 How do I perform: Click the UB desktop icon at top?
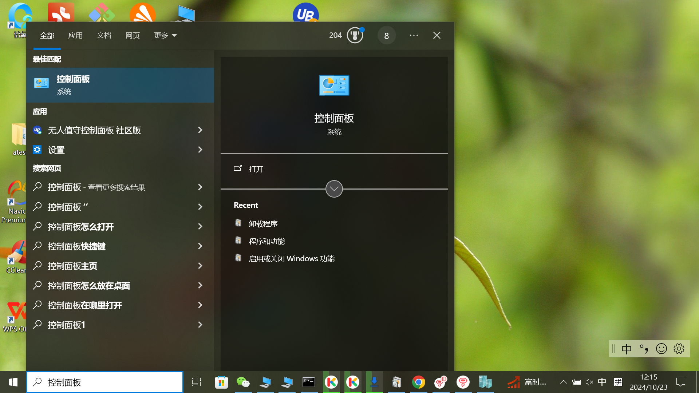pyautogui.click(x=306, y=12)
